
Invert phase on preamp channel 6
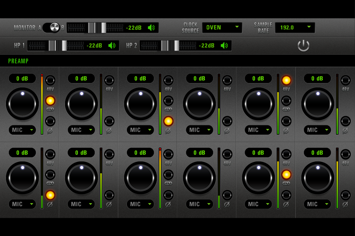346,121
